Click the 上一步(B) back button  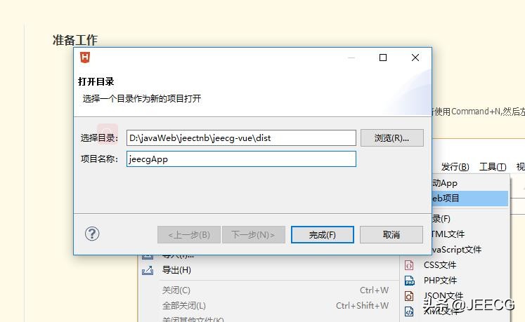[x=189, y=235]
